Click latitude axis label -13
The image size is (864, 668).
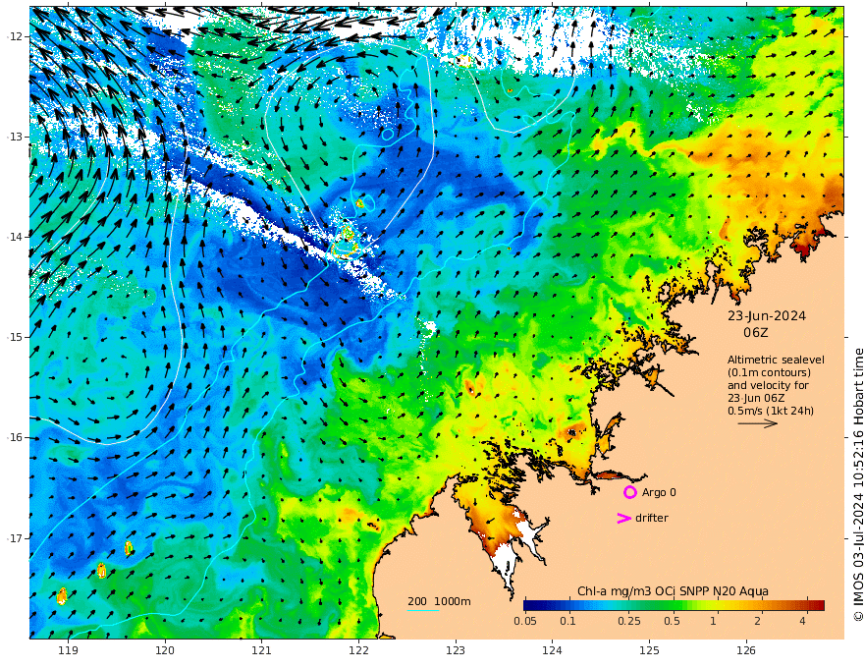pyautogui.click(x=15, y=137)
